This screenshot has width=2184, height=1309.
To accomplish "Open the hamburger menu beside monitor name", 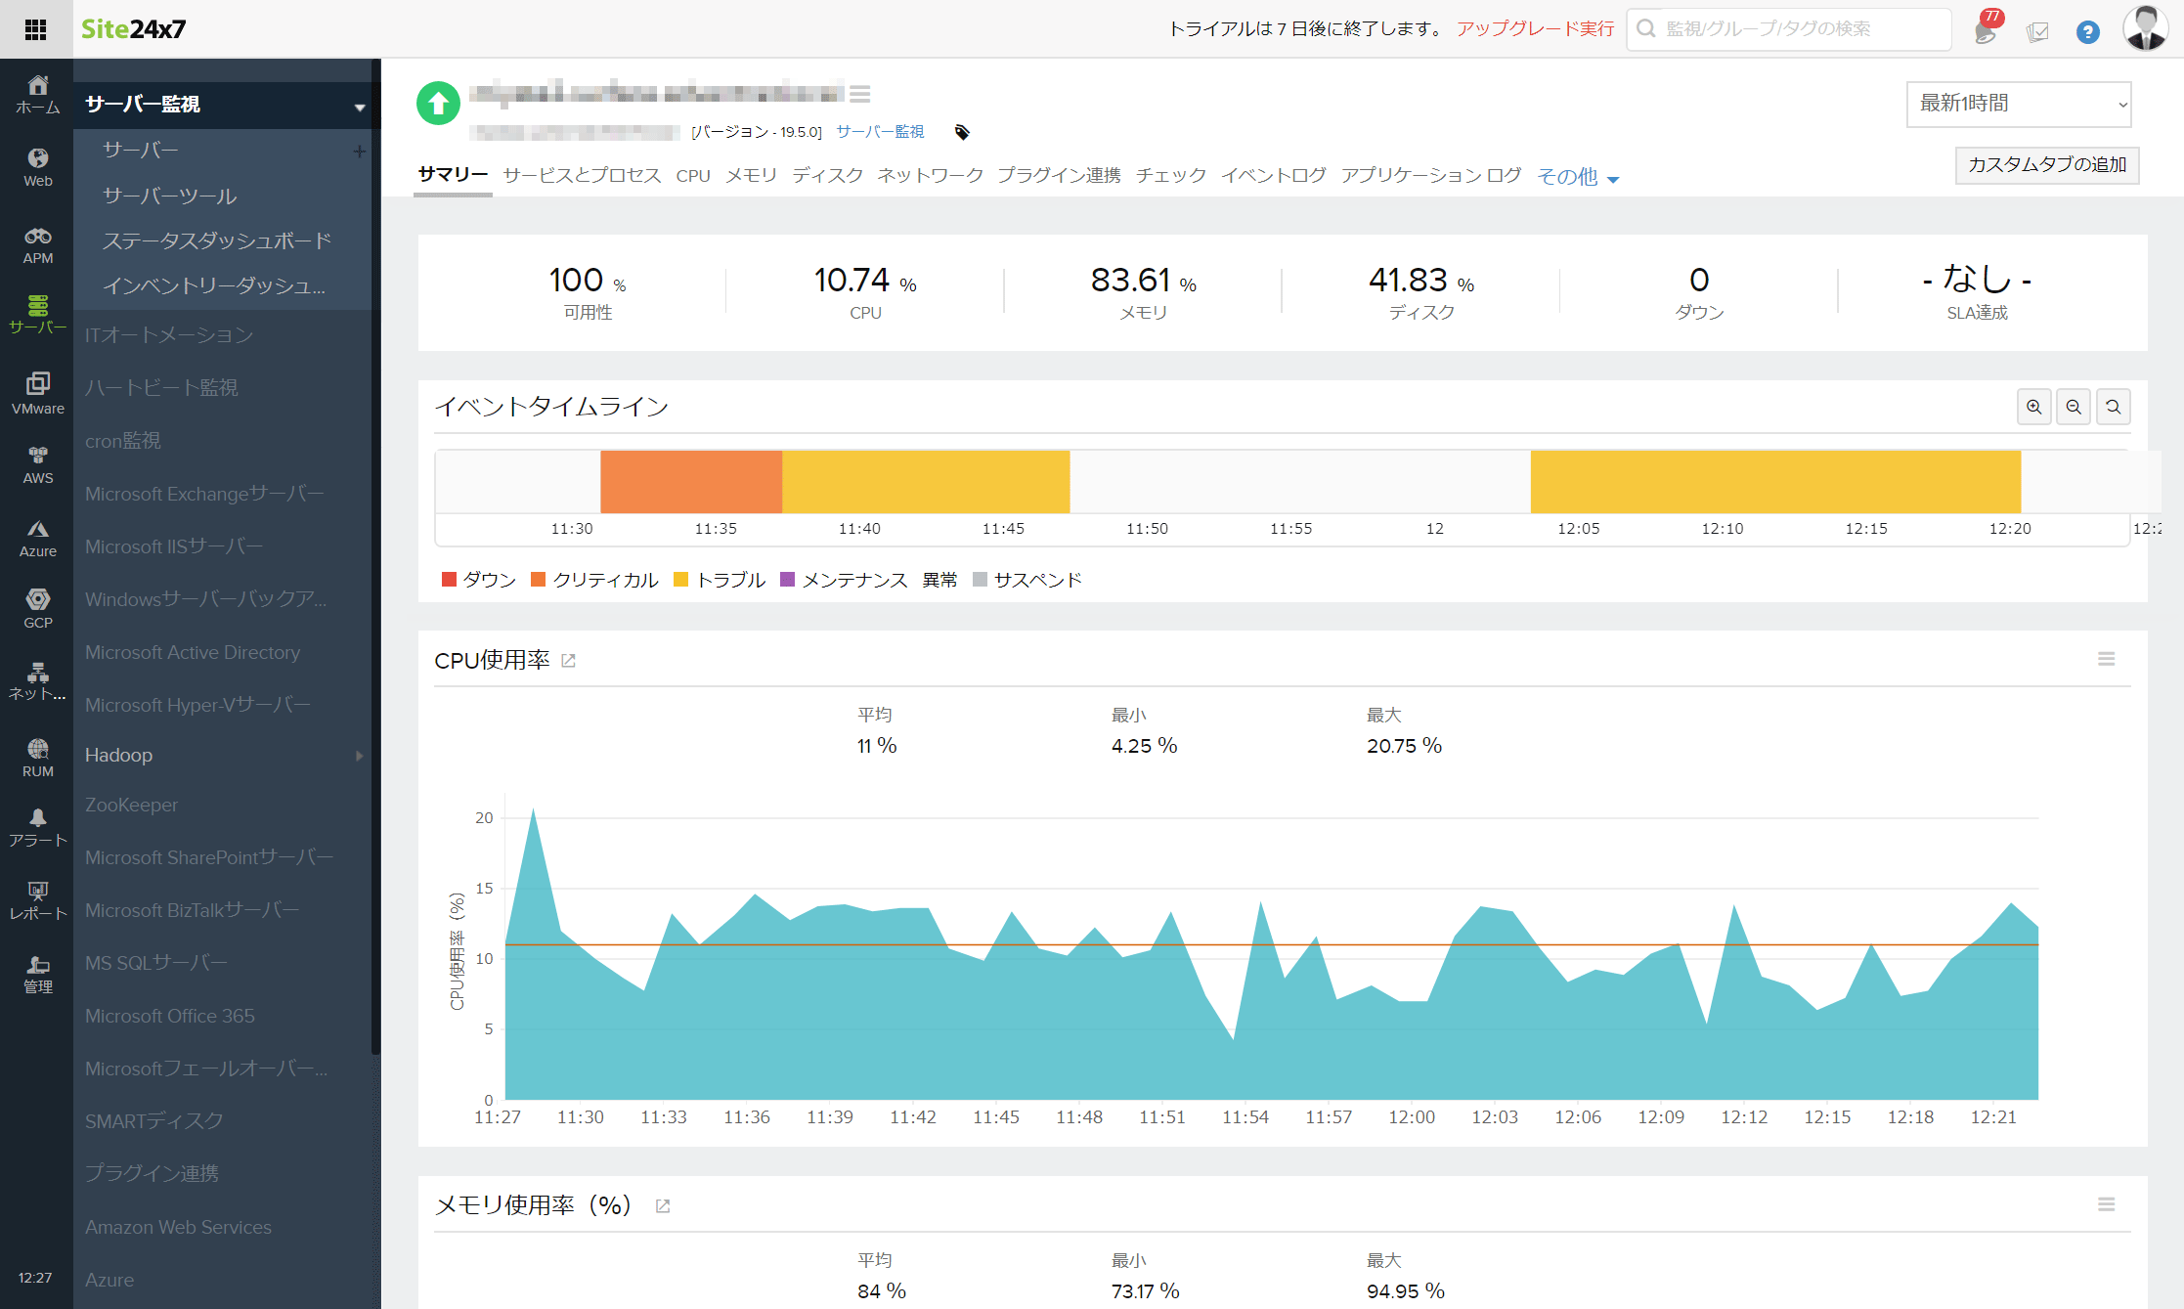I will click(x=859, y=94).
